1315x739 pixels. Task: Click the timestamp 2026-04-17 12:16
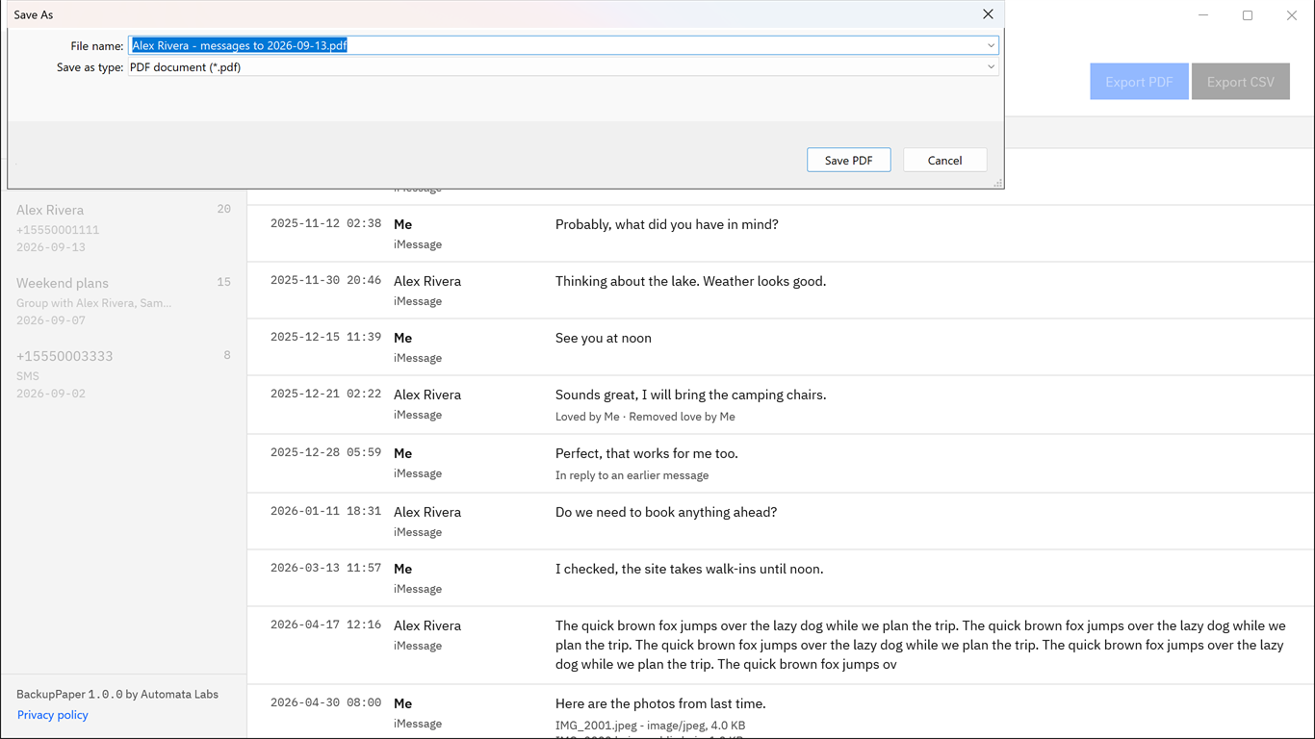click(325, 624)
